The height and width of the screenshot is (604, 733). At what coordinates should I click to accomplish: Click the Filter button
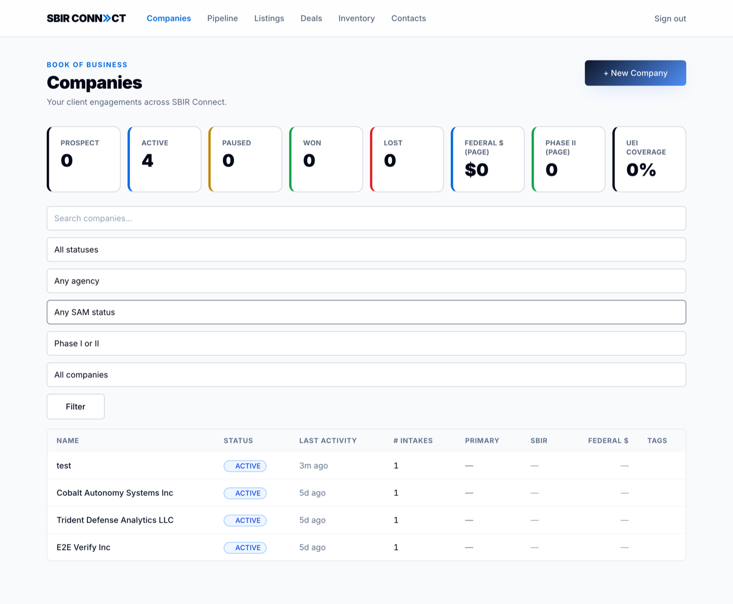[76, 407]
